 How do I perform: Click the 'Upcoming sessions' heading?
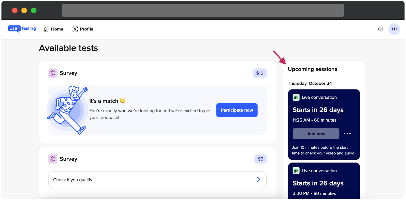[x=312, y=69]
